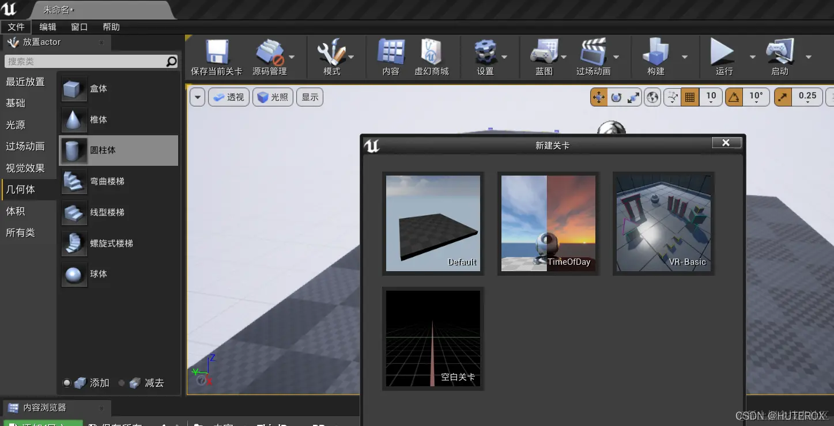Open the scale snap 0.25 dropdown
The image size is (834, 426).
[x=807, y=97]
